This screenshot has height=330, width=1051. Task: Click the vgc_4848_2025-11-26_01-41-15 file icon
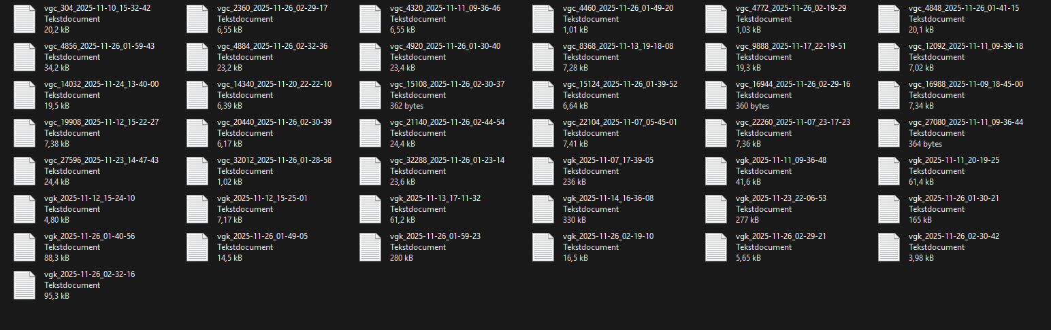[889, 19]
